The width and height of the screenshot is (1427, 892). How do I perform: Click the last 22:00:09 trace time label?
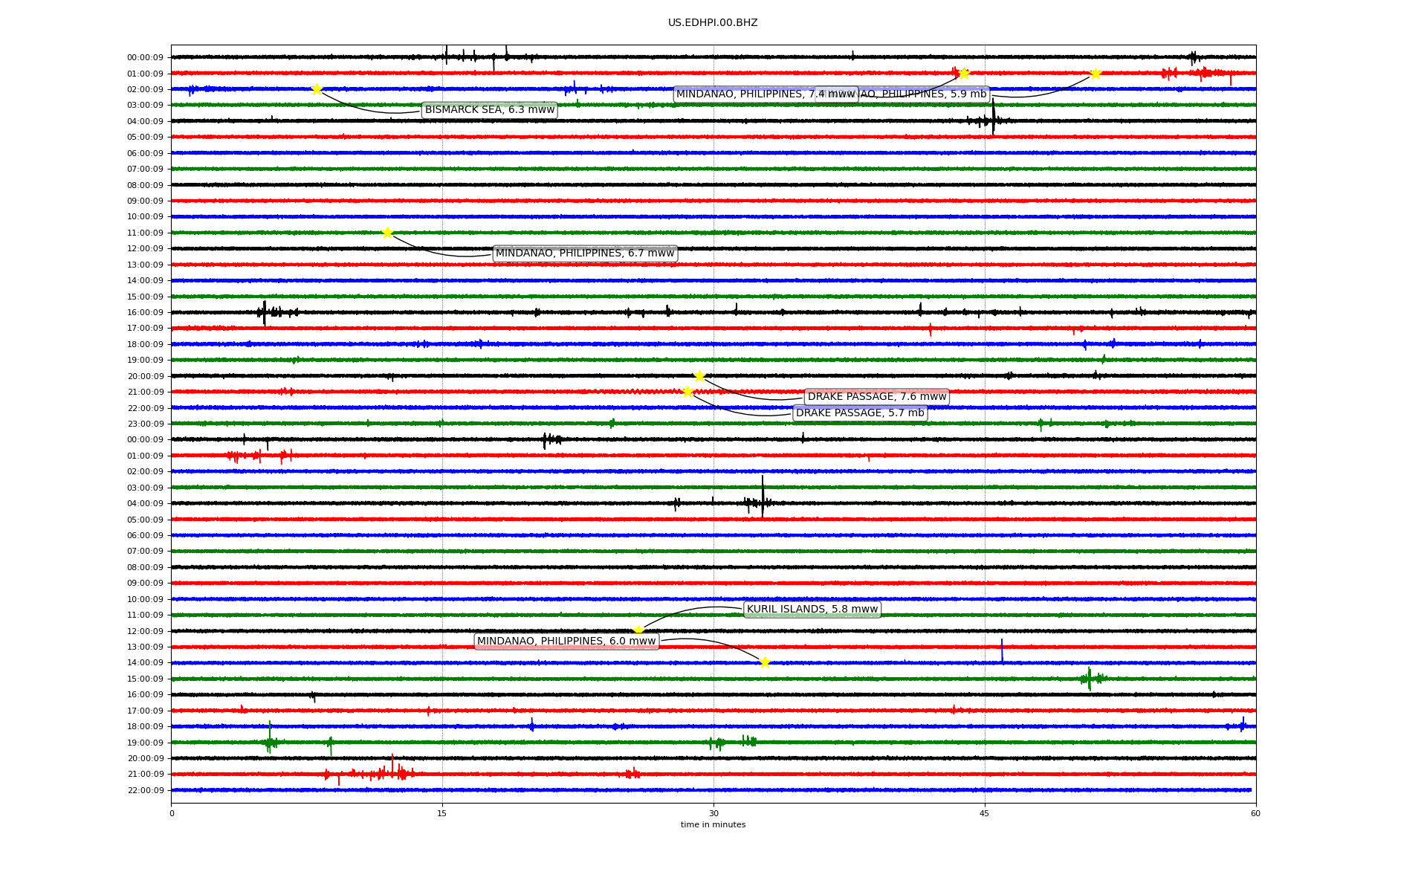pos(145,790)
